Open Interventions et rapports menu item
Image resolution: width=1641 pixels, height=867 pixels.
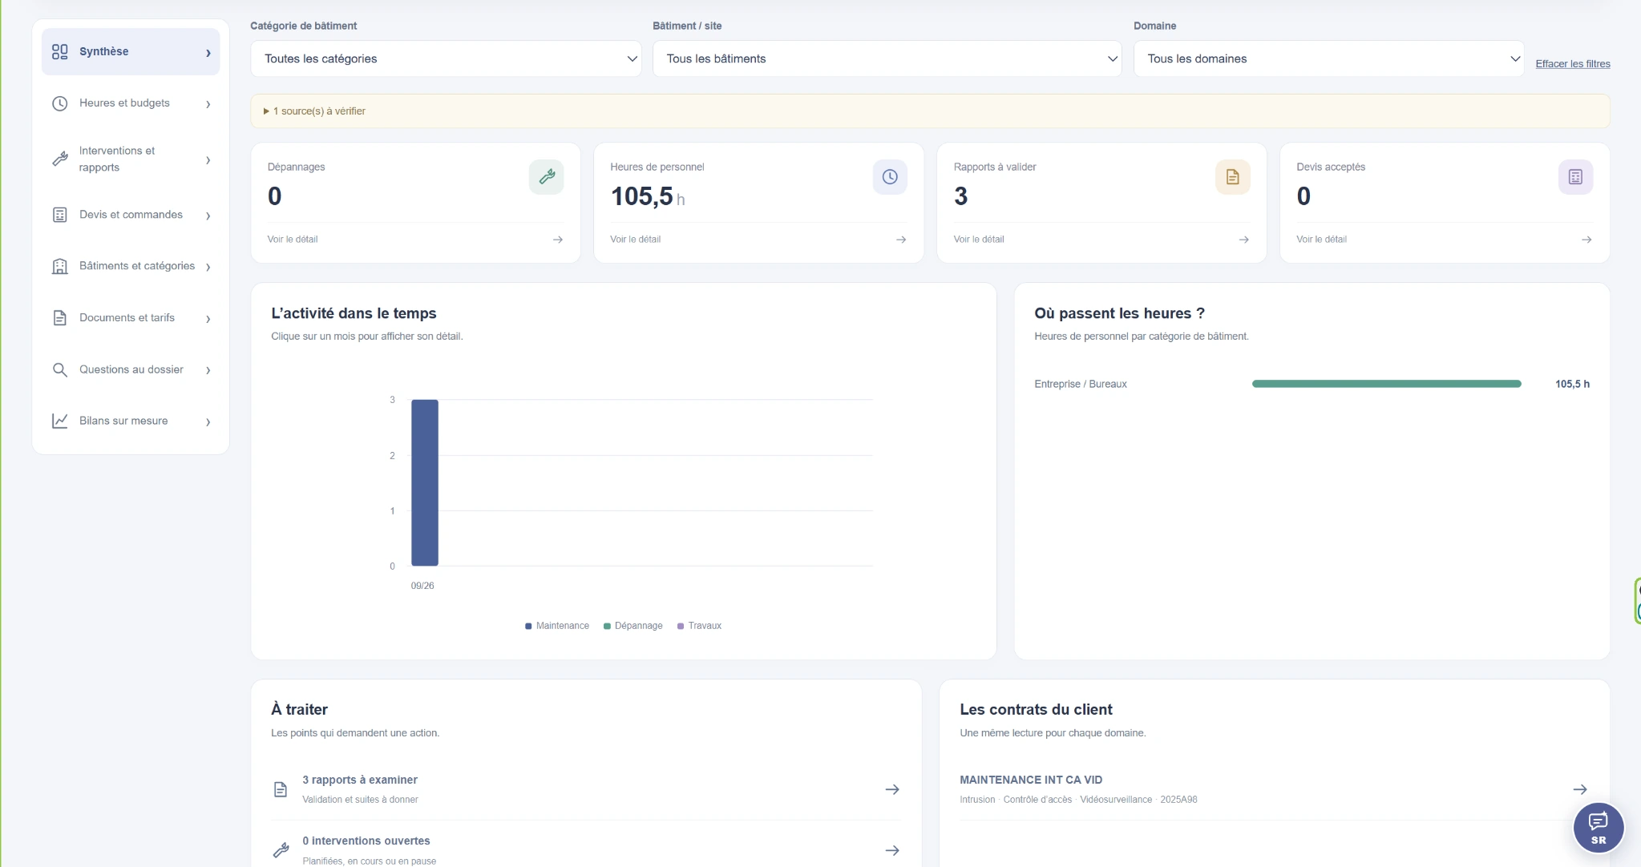pyautogui.click(x=131, y=159)
